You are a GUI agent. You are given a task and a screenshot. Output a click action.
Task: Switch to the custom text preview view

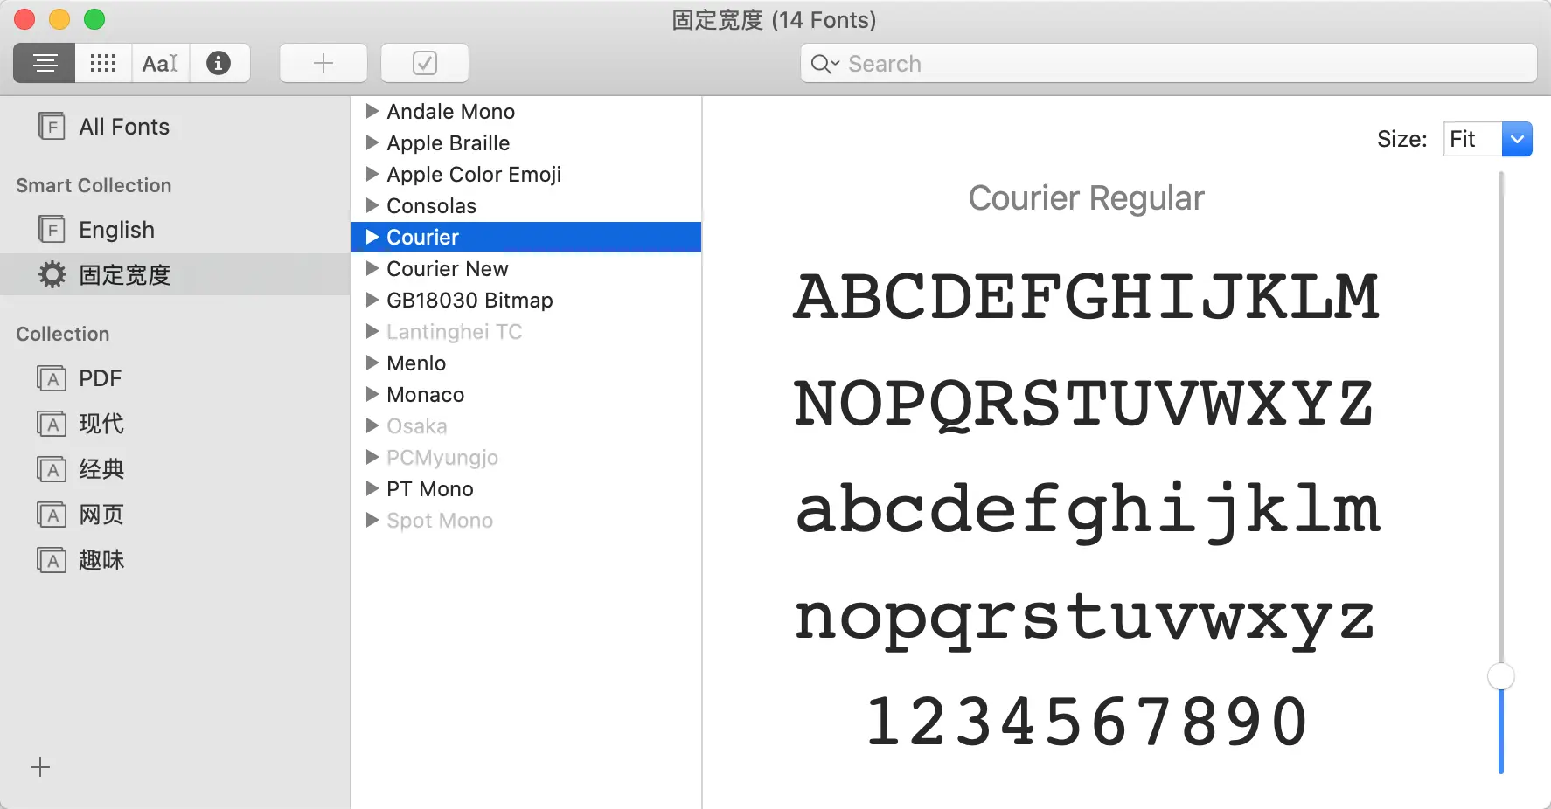(161, 63)
